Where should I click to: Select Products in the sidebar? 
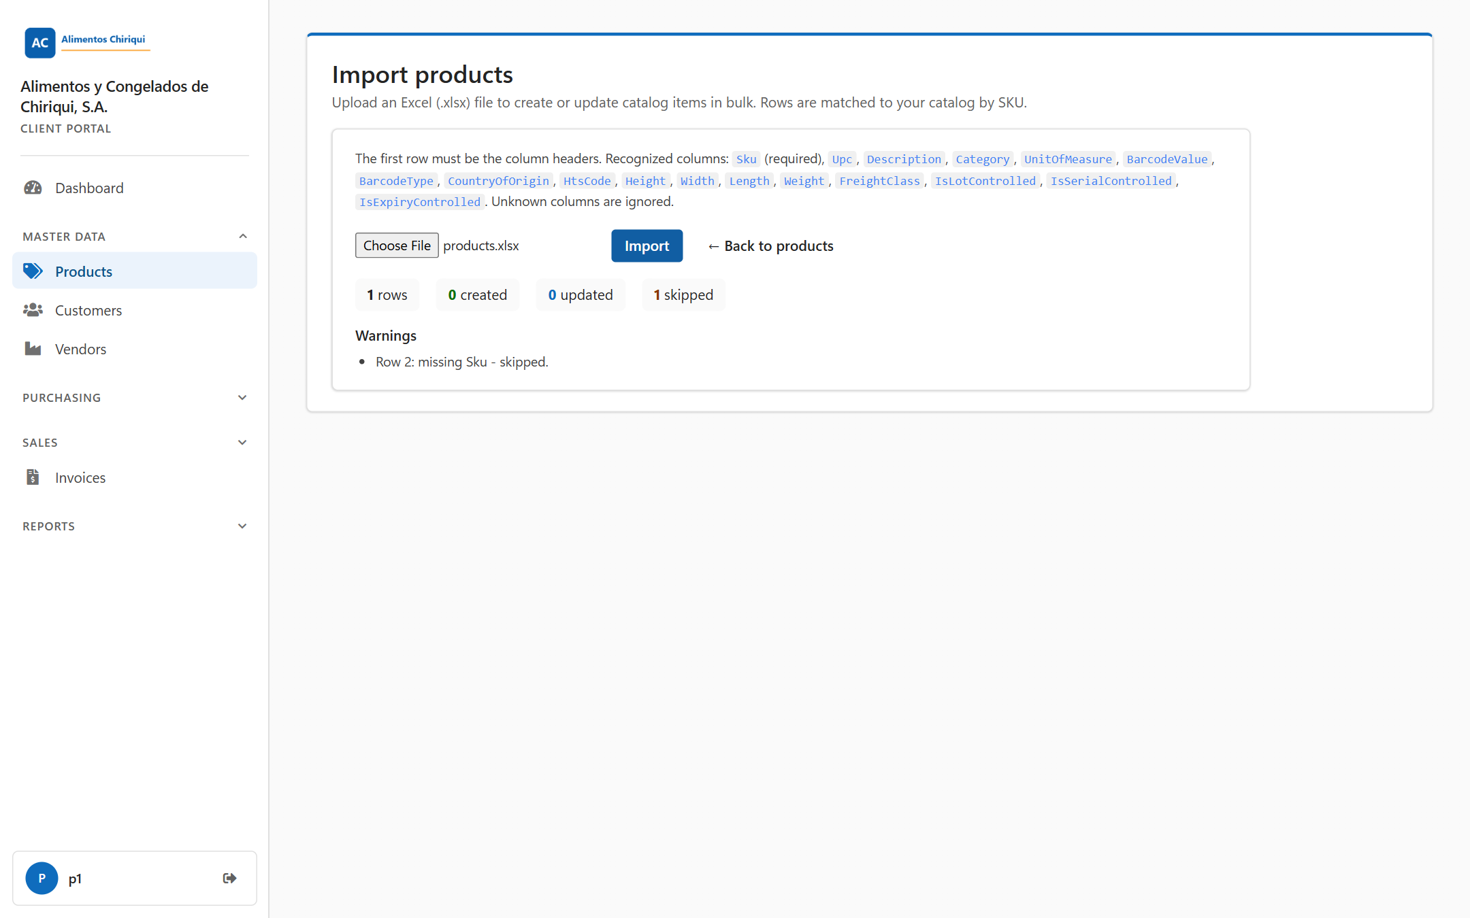pos(135,271)
